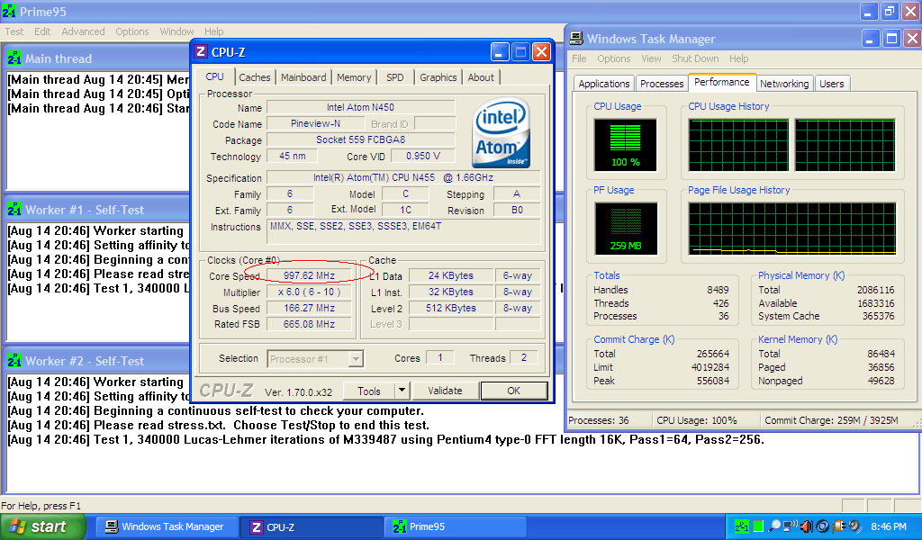
Task: Open the SPD tab in CPU-Z
Action: pos(395,77)
